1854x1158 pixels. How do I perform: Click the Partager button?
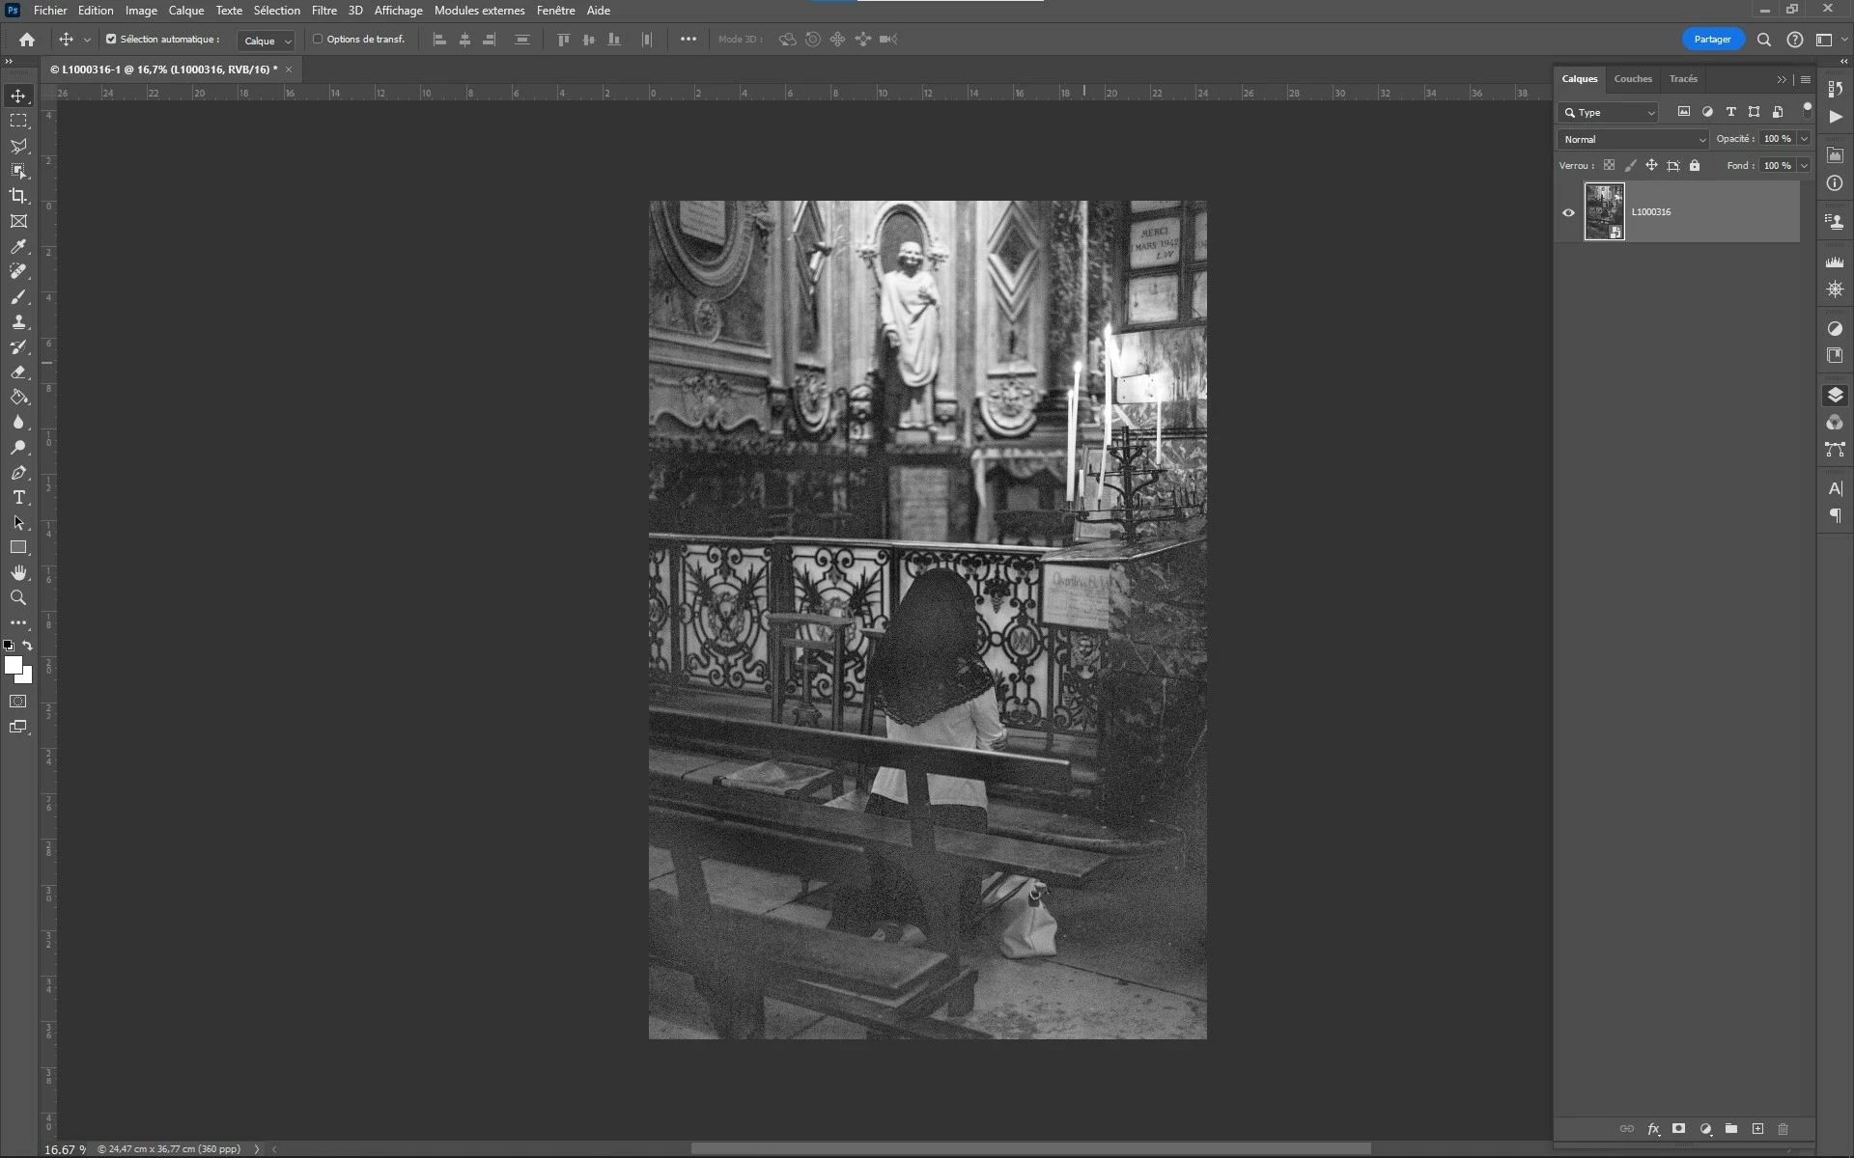point(1712,40)
